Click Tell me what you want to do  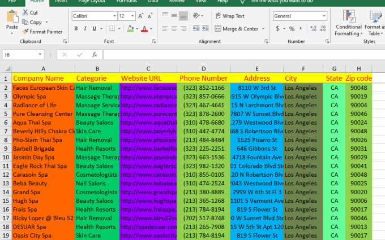(281, 1)
